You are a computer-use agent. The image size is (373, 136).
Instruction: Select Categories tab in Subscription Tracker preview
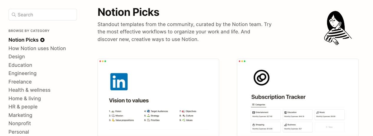coord(258,105)
